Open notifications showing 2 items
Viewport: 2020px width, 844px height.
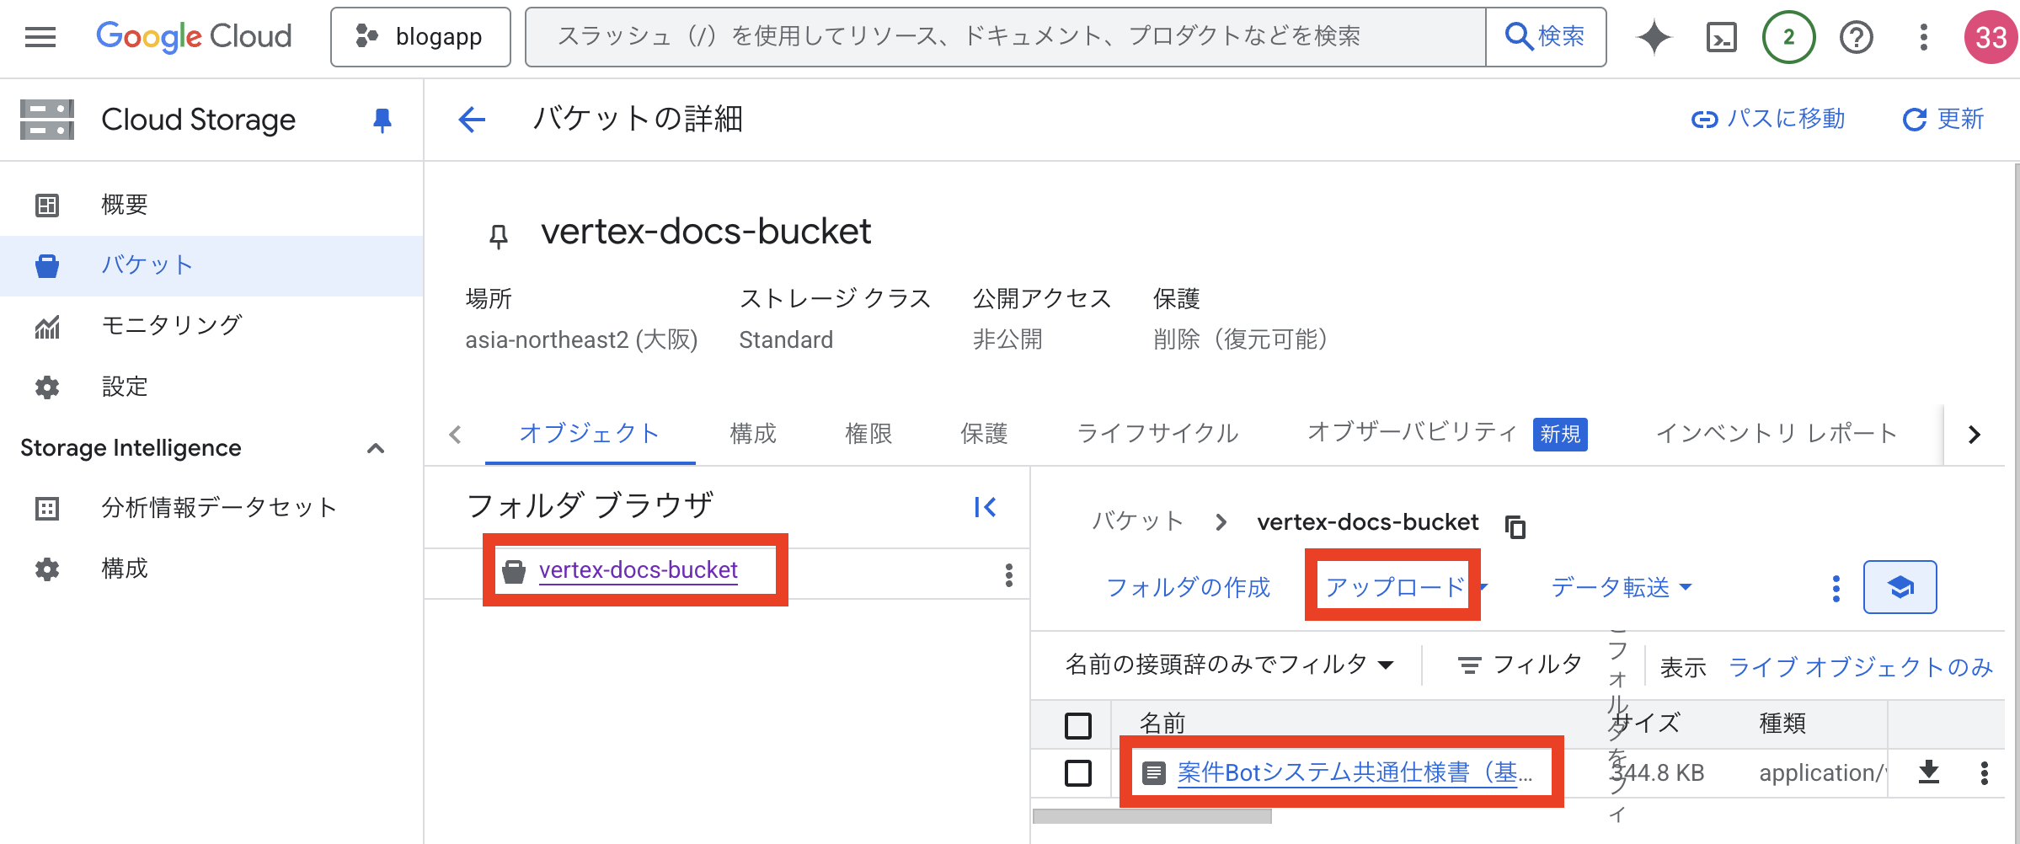[1788, 37]
